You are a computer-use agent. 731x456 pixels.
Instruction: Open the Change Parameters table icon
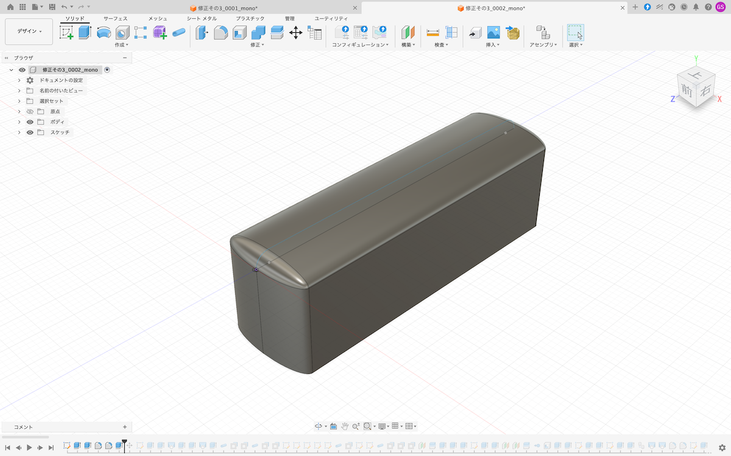[314, 33]
